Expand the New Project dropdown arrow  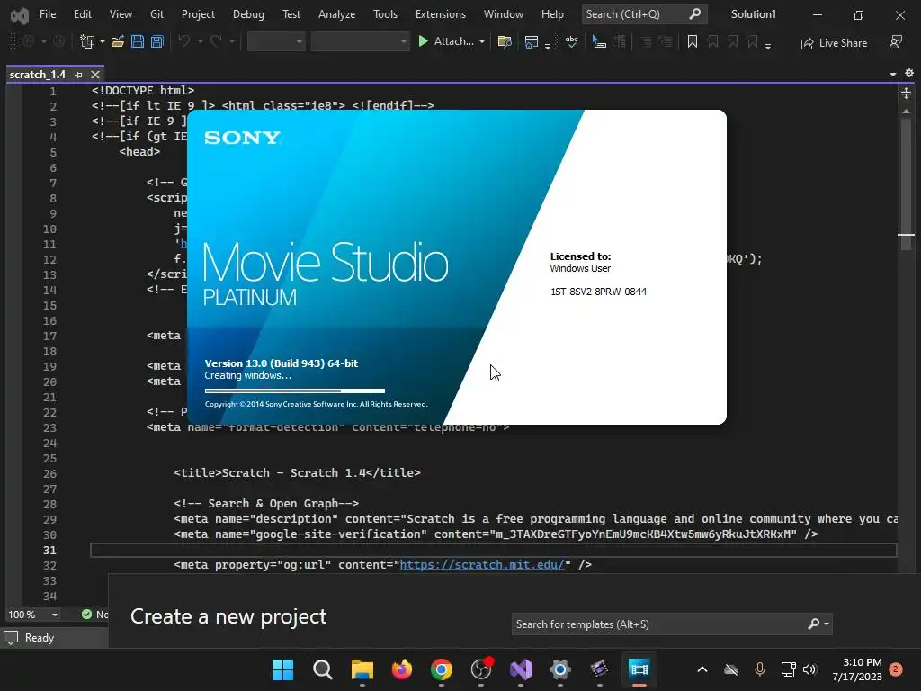tap(103, 41)
